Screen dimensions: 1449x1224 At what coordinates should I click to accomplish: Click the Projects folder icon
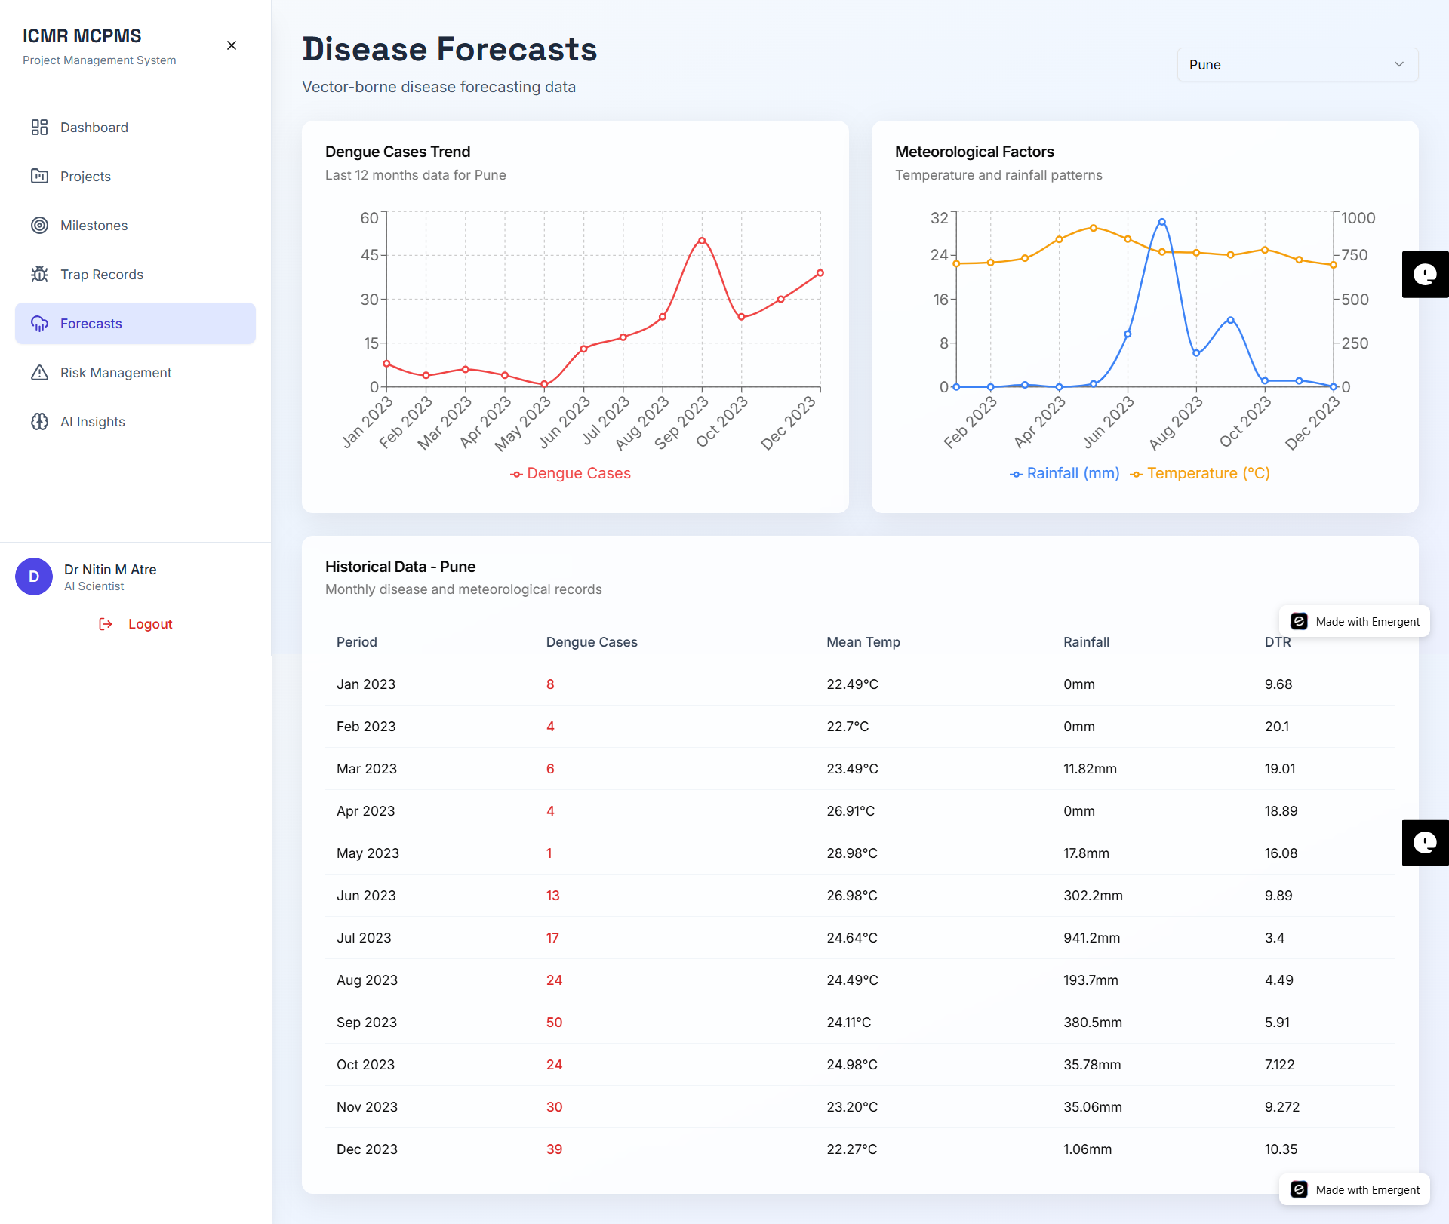(39, 176)
